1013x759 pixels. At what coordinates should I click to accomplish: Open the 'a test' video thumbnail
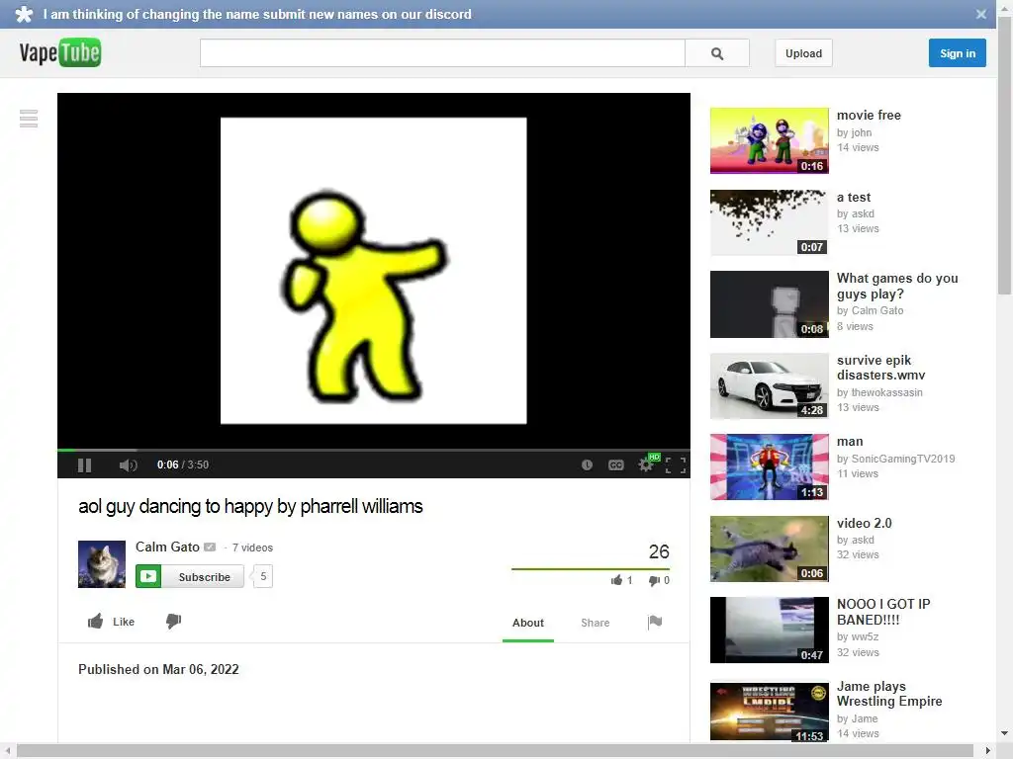(x=769, y=222)
